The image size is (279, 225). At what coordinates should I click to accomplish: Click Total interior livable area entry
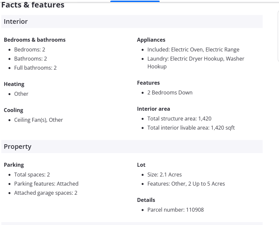[191, 128]
